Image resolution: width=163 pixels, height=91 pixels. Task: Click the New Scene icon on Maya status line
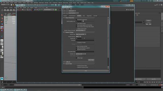(x=11, y=5)
